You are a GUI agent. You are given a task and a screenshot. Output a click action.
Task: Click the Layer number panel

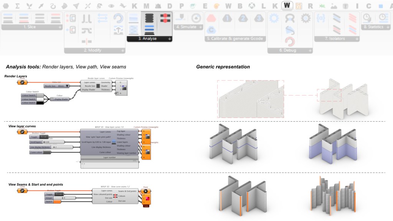click(109, 157)
